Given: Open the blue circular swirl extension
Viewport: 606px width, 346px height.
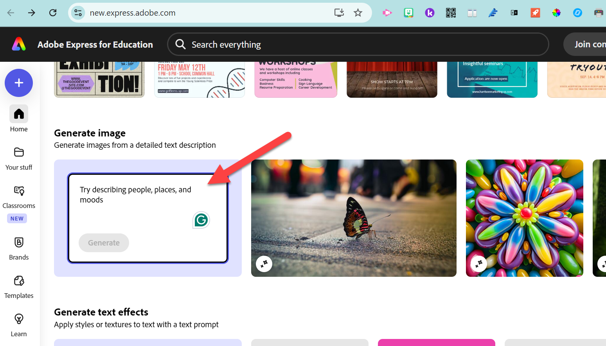Looking at the screenshot, I should coord(577,13).
